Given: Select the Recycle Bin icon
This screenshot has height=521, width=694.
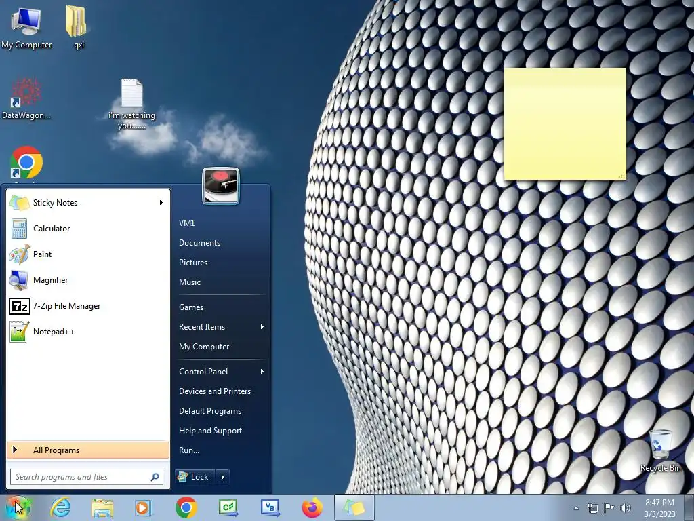Looking at the screenshot, I should (x=660, y=450).
